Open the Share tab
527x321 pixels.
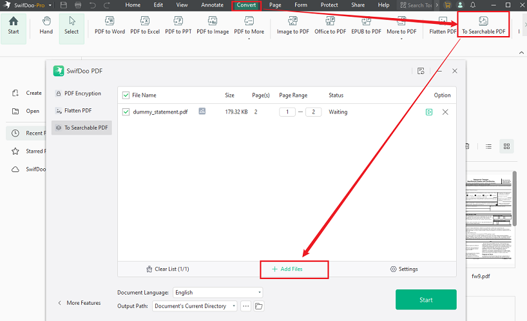coord(358,5)
